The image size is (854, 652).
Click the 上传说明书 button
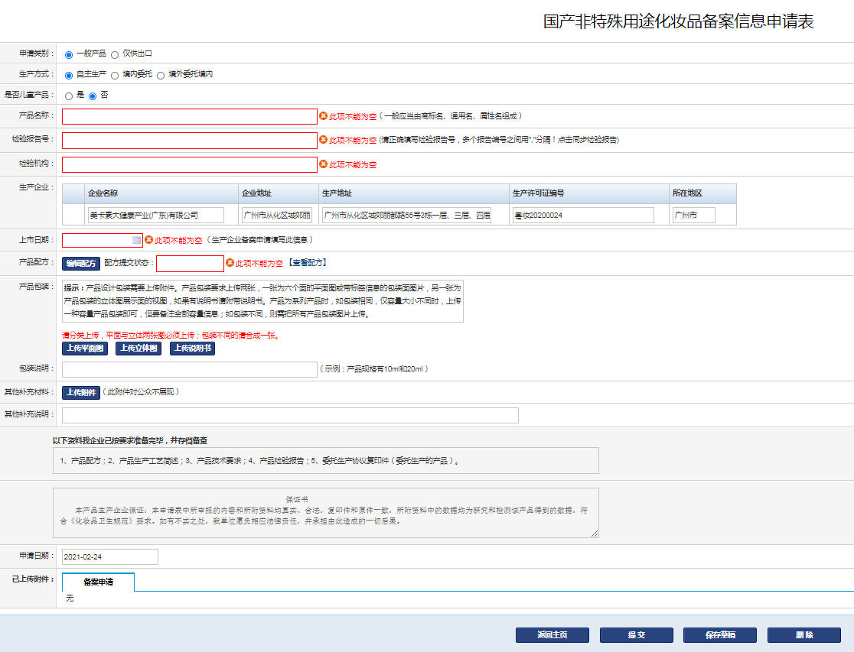click(x=192, y=349)
